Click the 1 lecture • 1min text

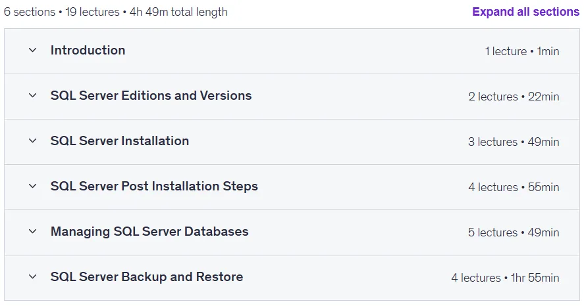[x=522, y=51]
